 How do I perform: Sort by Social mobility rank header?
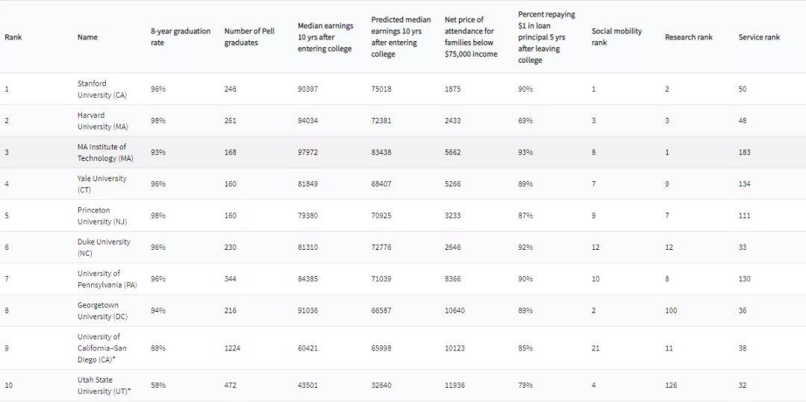tap(616, 37)
